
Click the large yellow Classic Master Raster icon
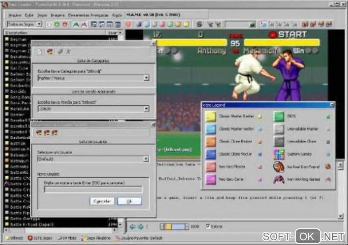click(211, 117)
